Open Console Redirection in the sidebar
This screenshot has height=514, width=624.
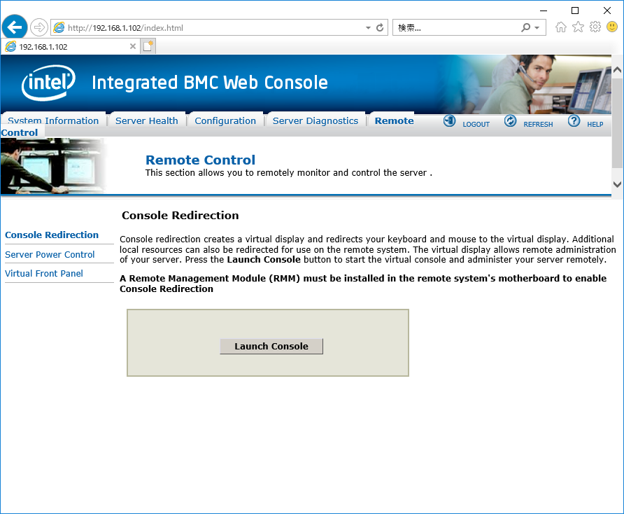[x=52, y=235]
